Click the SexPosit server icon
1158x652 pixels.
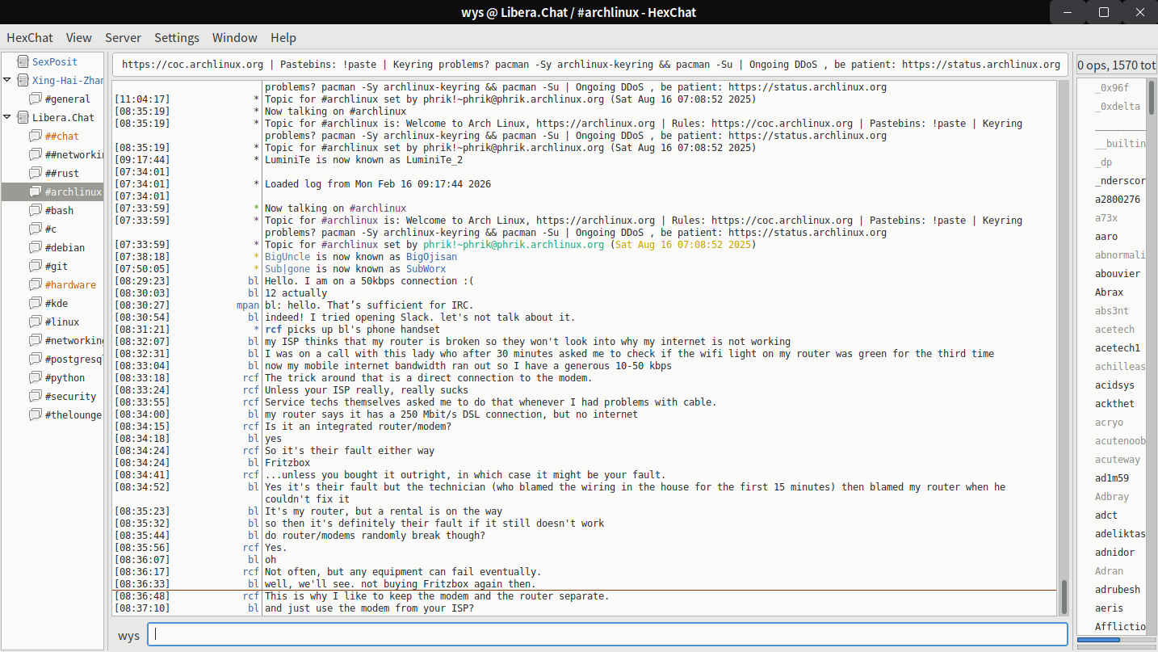point(21,61)
